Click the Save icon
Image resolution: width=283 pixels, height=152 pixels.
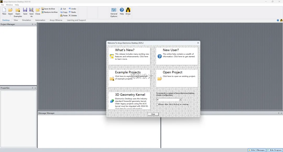(x=25, y=10)
